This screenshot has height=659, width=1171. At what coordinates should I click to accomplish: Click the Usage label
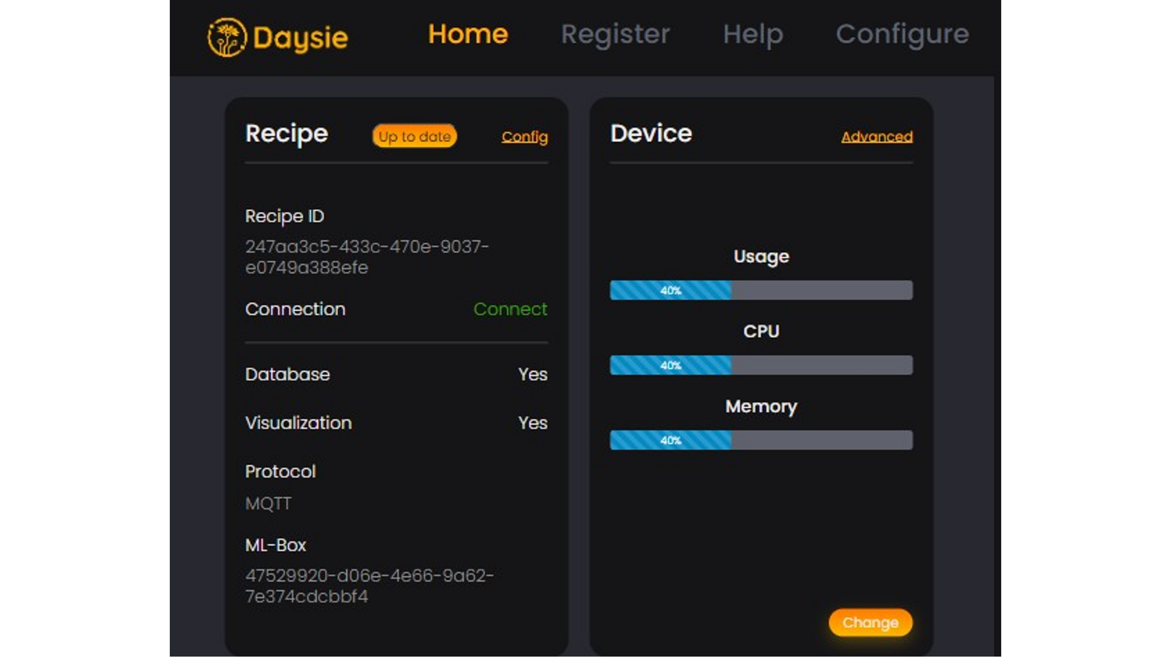coord(761,257)
